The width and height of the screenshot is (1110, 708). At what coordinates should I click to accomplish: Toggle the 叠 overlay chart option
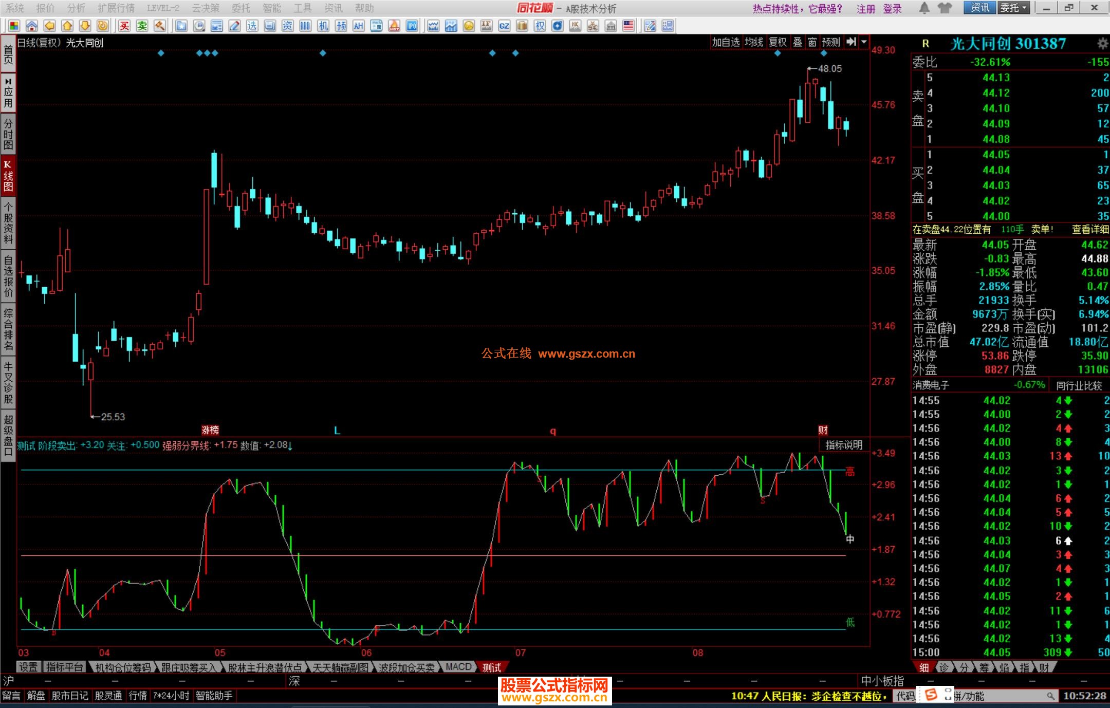click(x=798, y=42)
